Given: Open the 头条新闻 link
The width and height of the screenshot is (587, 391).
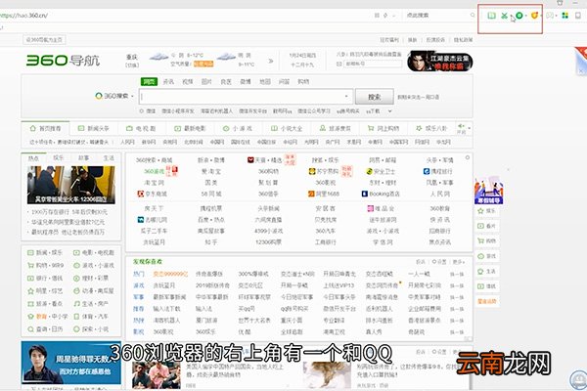Looking at the screenshot, I should (x=268, y=208).
